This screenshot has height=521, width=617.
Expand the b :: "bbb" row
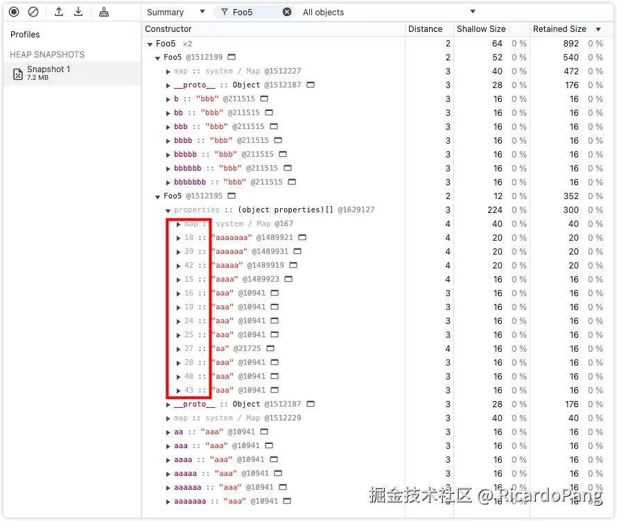coord(168,99)
